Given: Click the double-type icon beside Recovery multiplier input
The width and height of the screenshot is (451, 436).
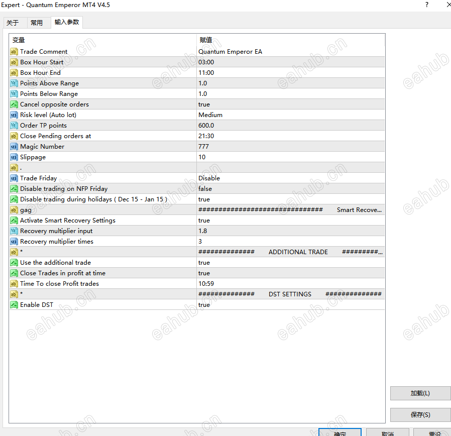Looking at the screenshot, I should 14,231.
